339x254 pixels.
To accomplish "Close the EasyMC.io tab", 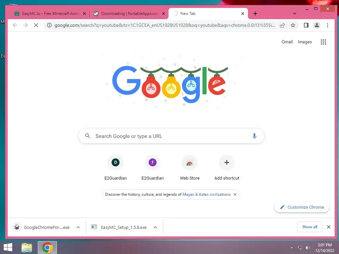I will (84, 14).
